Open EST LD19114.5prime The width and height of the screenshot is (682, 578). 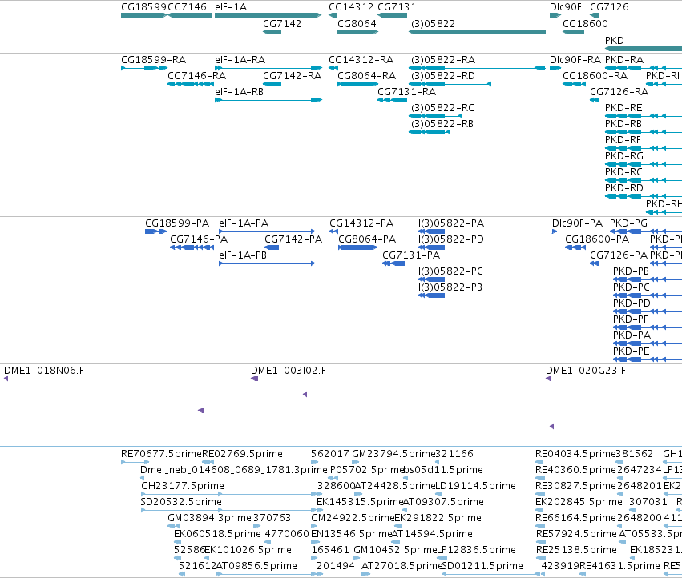click(x=475, y=486)
